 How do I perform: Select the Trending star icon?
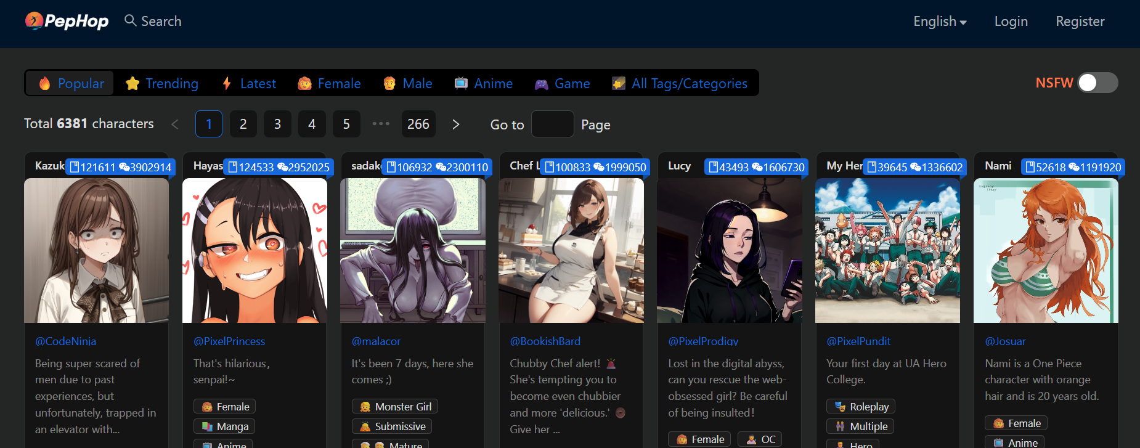pos(132,83)
